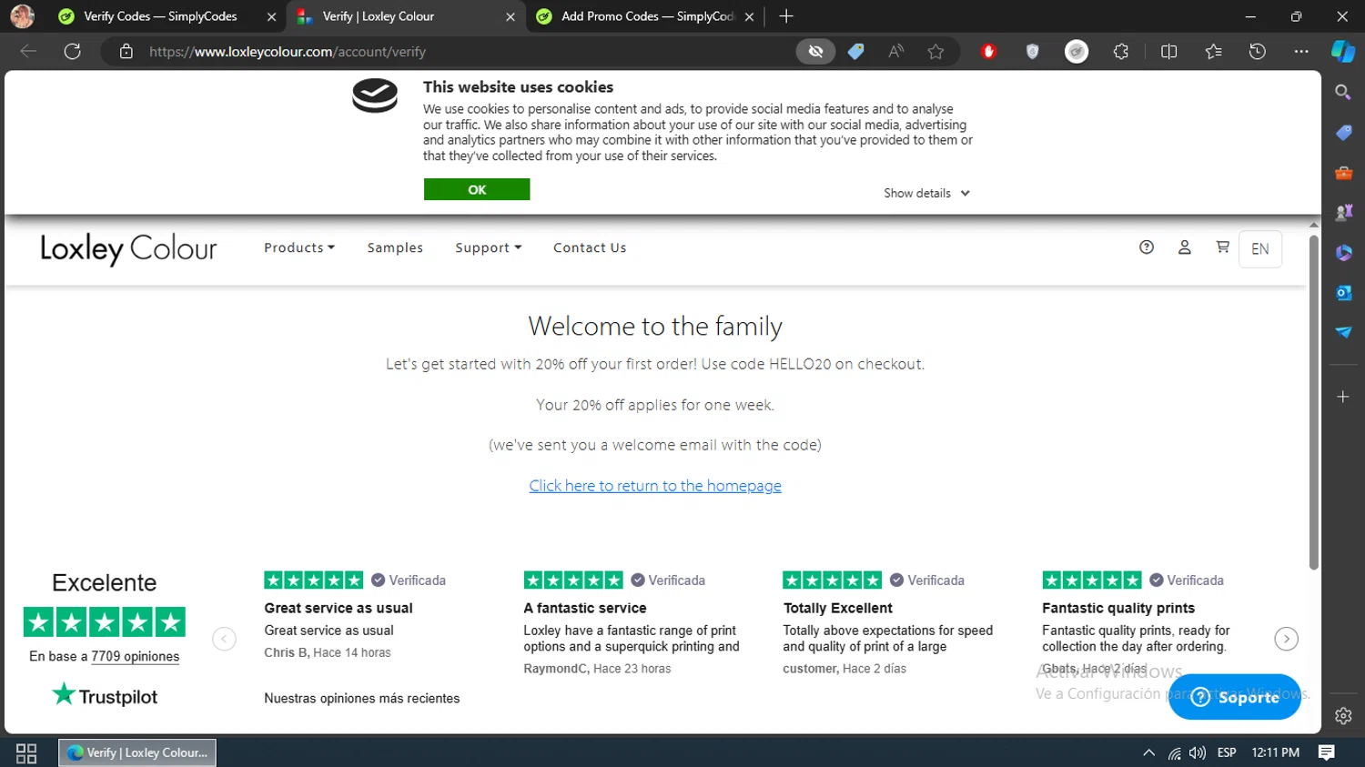Open the red adblocker extension icon
The image size is (1365, 767).
(988, 52)
